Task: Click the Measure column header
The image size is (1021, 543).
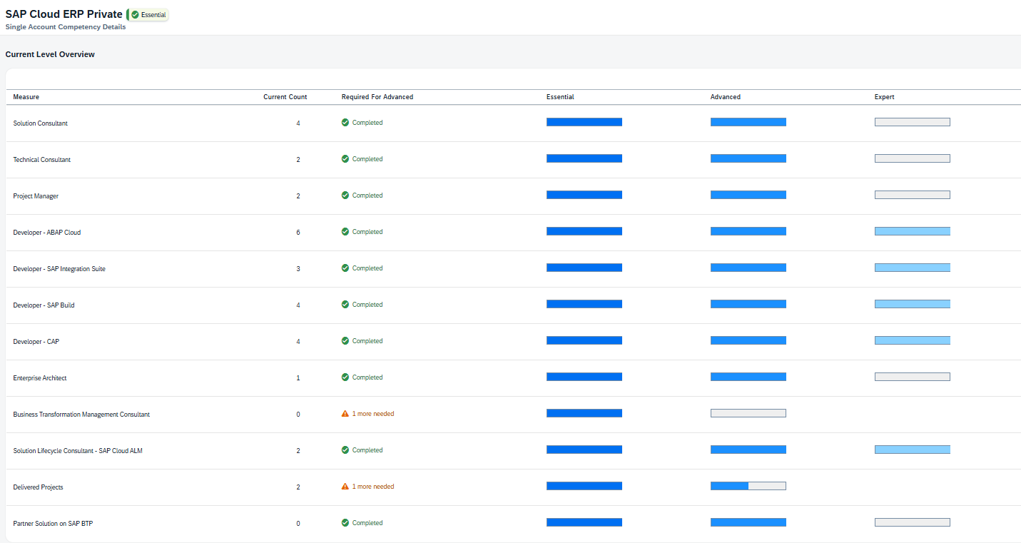Action: (26, 97)
